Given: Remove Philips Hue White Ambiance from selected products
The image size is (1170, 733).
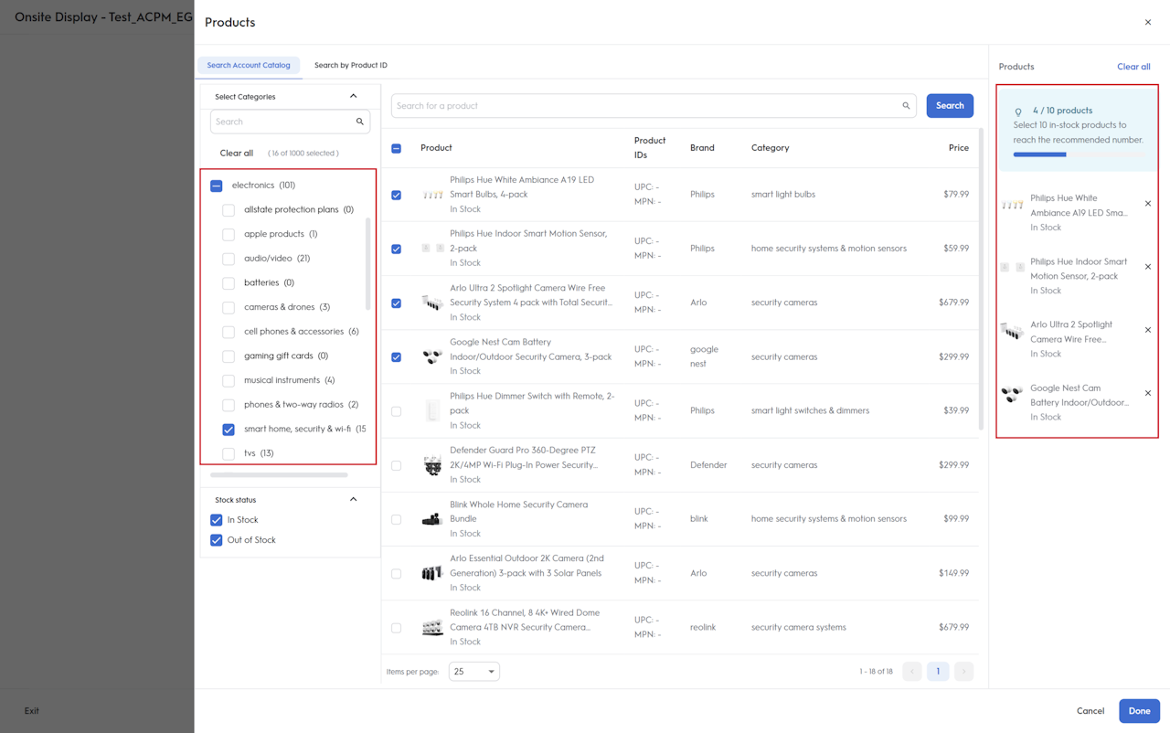Looking at the screenshot, I should (1148, 204).
